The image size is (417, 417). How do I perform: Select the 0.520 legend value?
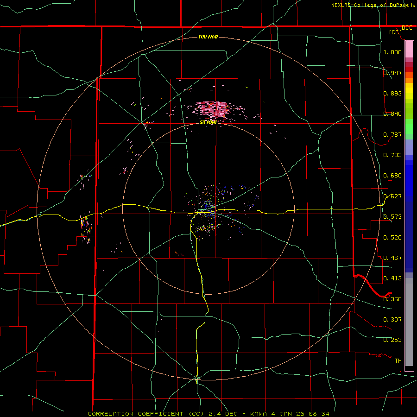(x=392, y=238)
